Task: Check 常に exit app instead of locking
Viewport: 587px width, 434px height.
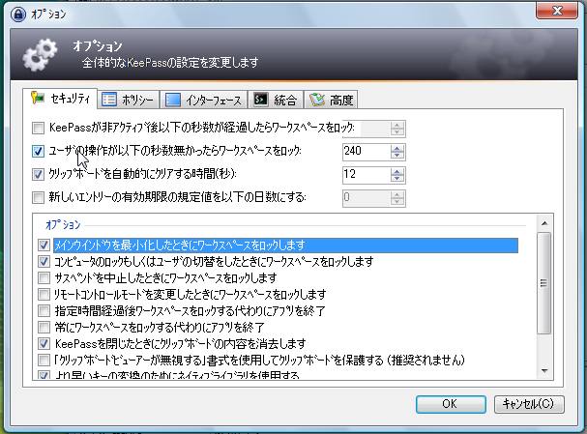Action: 44,328
